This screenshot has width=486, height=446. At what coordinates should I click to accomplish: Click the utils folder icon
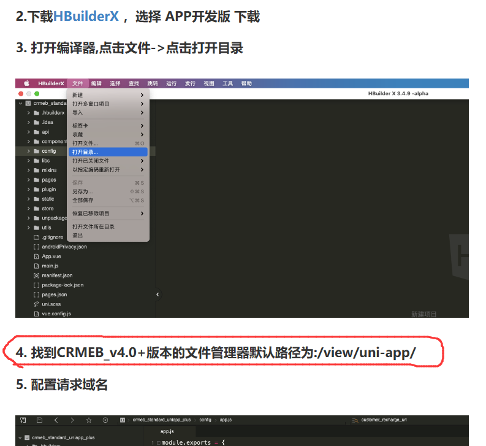(37, 228)
